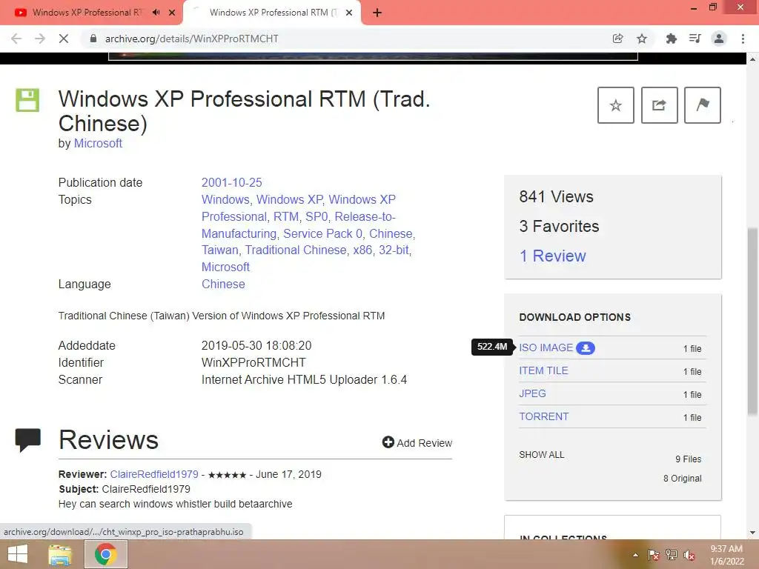Bookmark this page with the star icon
The width and height of the screenshot is (759, 569).
(642, 39)
